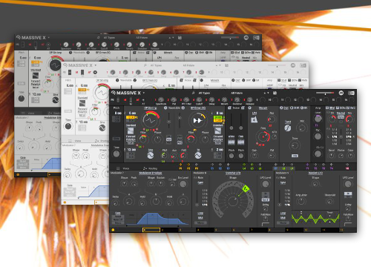This screenshot has height=267, width=371.
Task: Select the Rvb effect slot in front window
Action: [x=351, y=108]
